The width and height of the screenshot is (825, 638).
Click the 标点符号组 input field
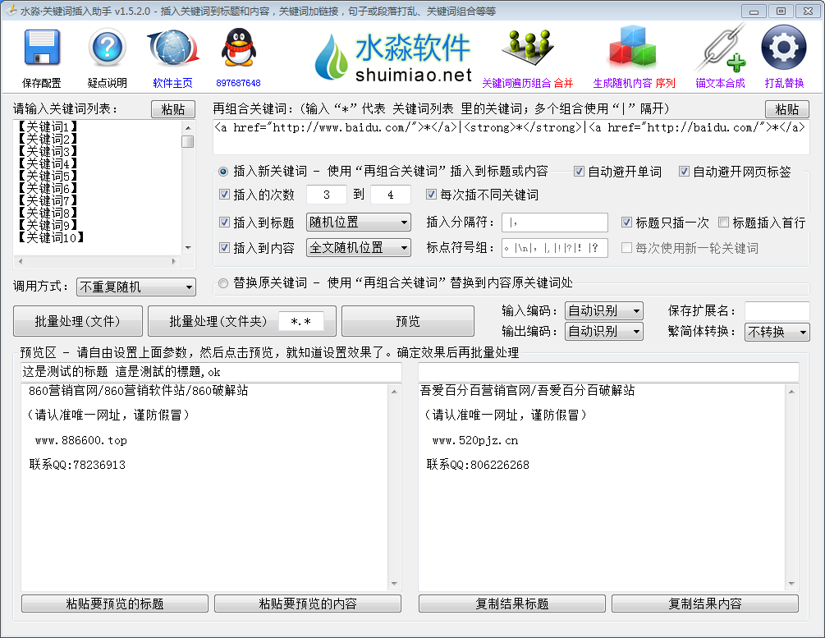555,248
